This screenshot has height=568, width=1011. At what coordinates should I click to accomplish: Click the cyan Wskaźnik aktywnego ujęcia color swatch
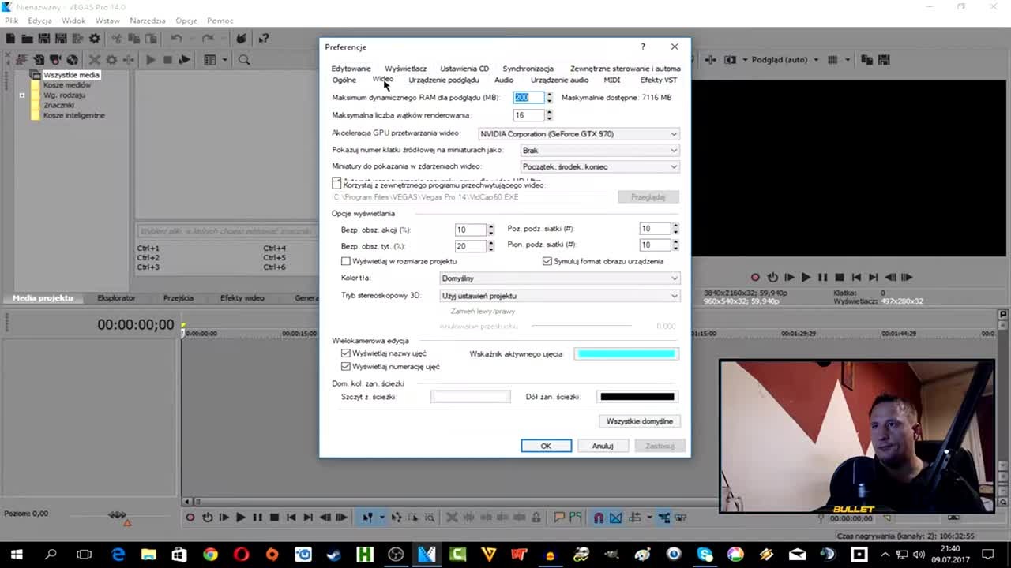[626, 353]
